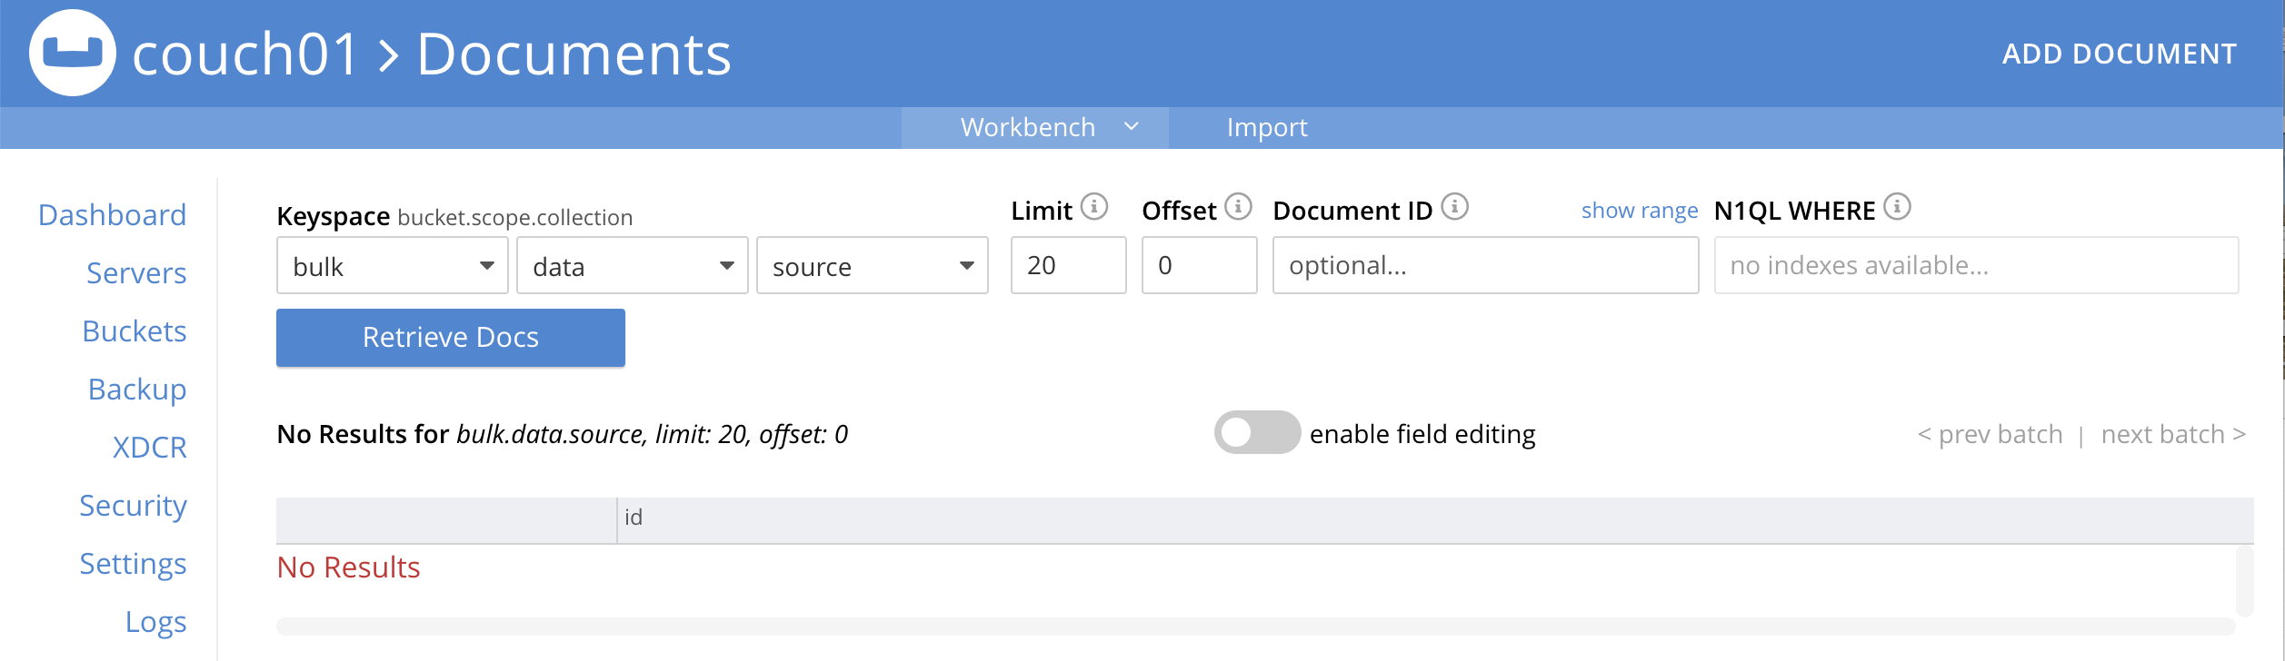Image resolution: width=2285 pixels, height=661 pixels.
Task: Open Buckets in the sidebar
Action: pos(134,331)
